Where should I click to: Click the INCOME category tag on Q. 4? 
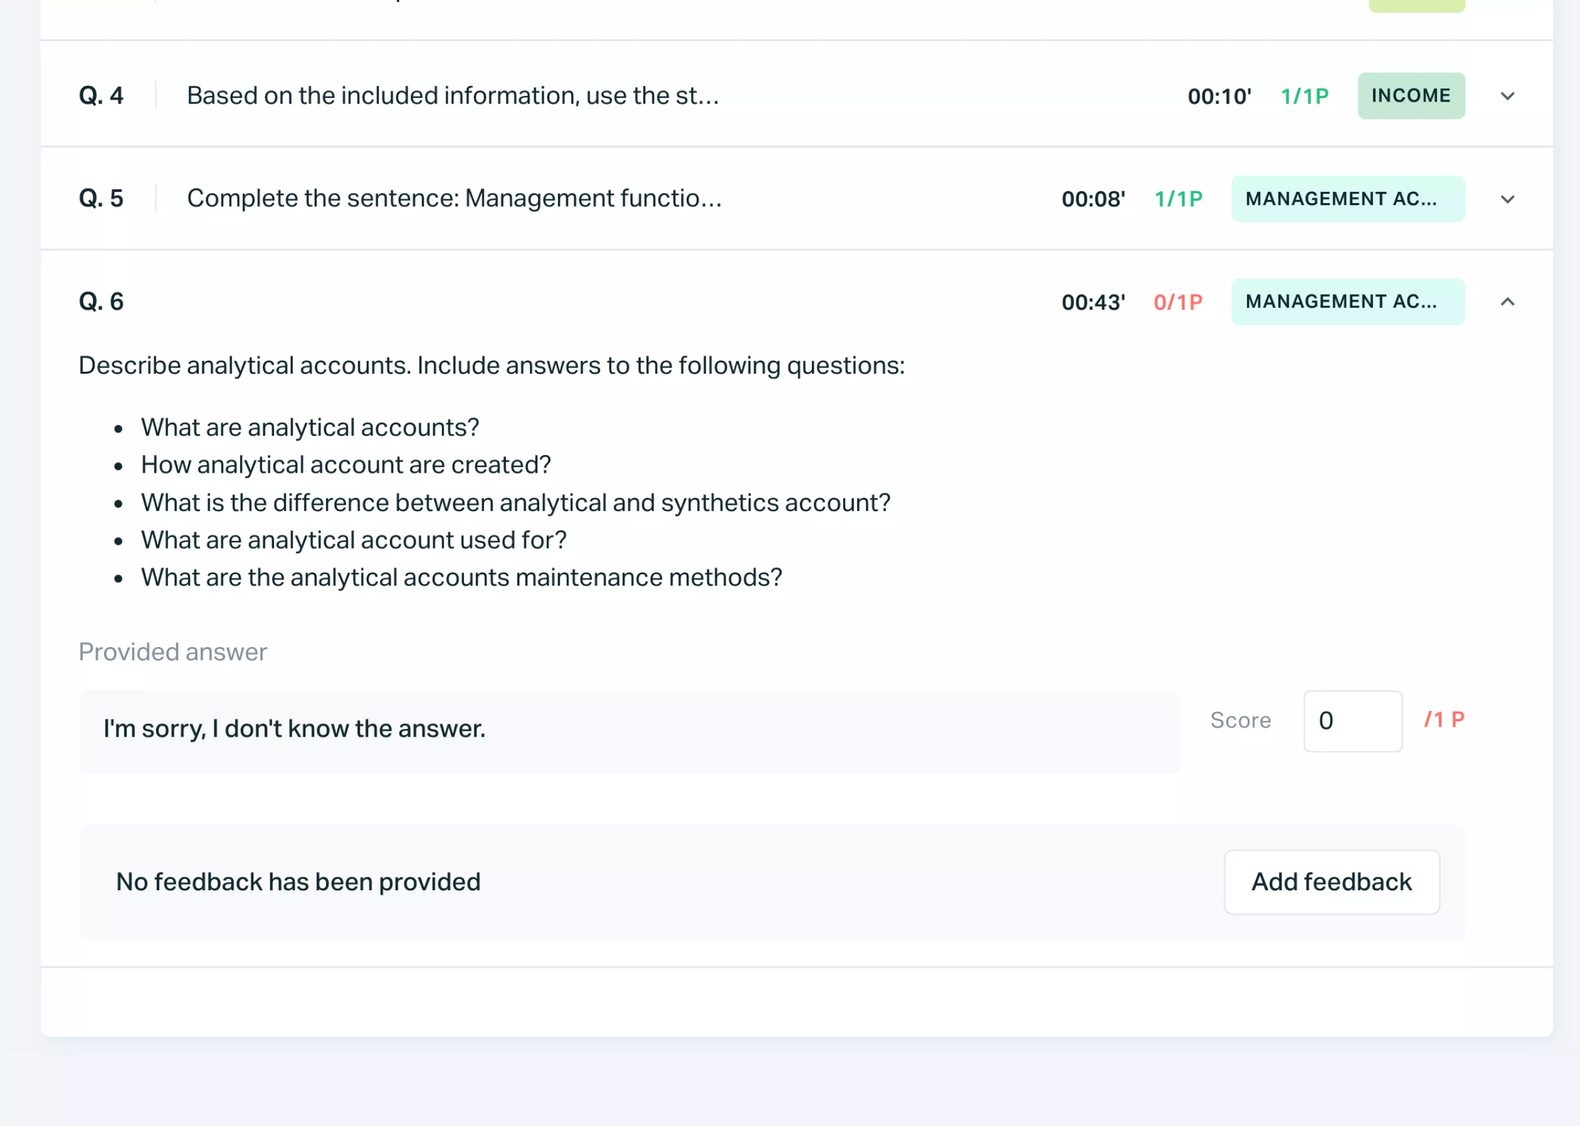(x=1411, y=96)
